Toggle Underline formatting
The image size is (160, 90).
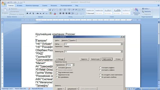[x=33, y=13]
